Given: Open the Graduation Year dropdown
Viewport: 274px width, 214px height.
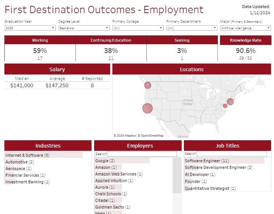Looking at the screenshot, I should click(x=30, y=28).
